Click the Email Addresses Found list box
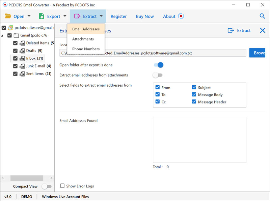The height and width of the screenshot is (201, 270). (199, 140)
